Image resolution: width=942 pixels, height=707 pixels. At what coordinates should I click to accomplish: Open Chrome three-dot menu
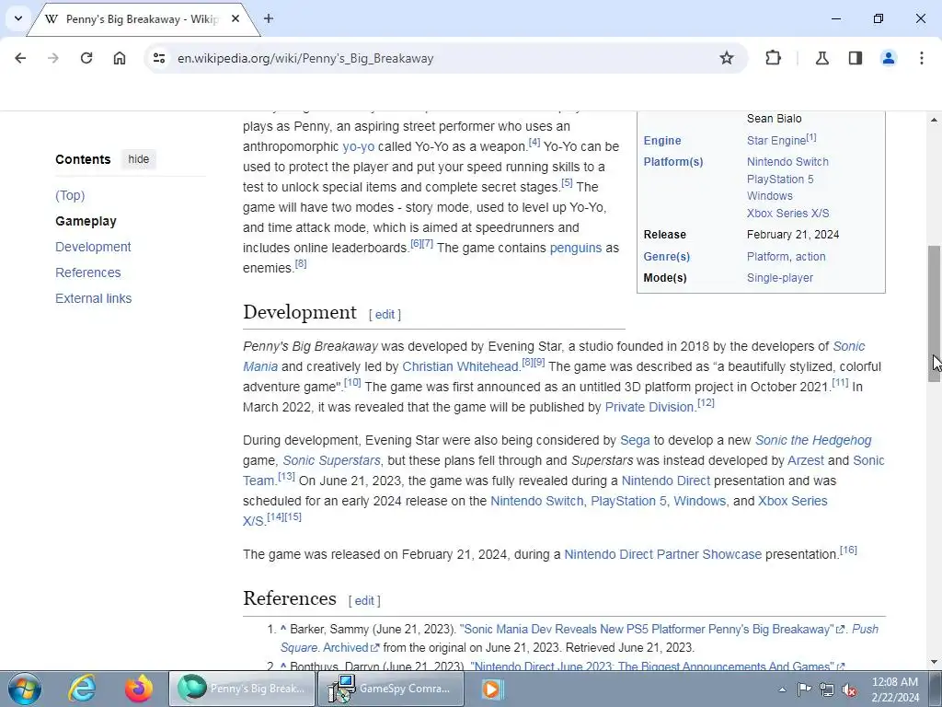point(922,58)
